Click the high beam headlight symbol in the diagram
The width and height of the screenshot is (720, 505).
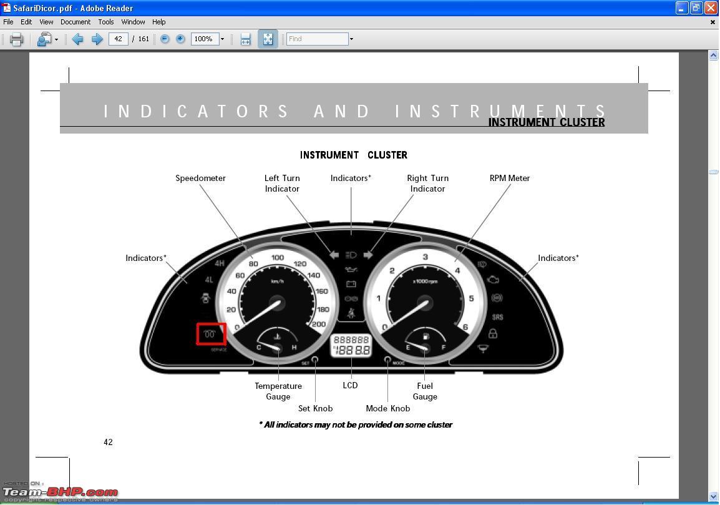click(x=351, y=255)
